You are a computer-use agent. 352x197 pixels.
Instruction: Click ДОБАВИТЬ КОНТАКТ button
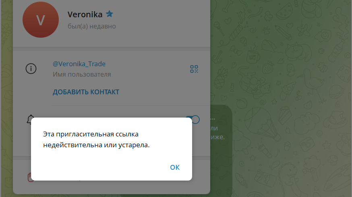(x=86, y=92)
